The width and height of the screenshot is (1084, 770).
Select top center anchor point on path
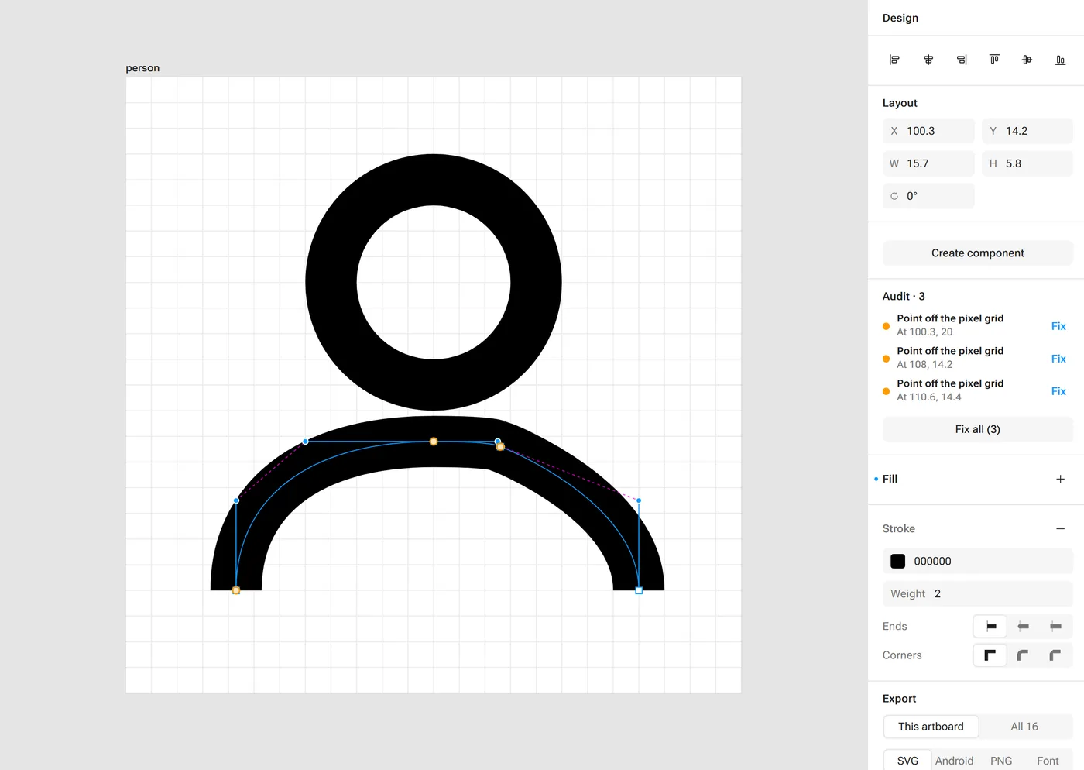pos(434,442)
